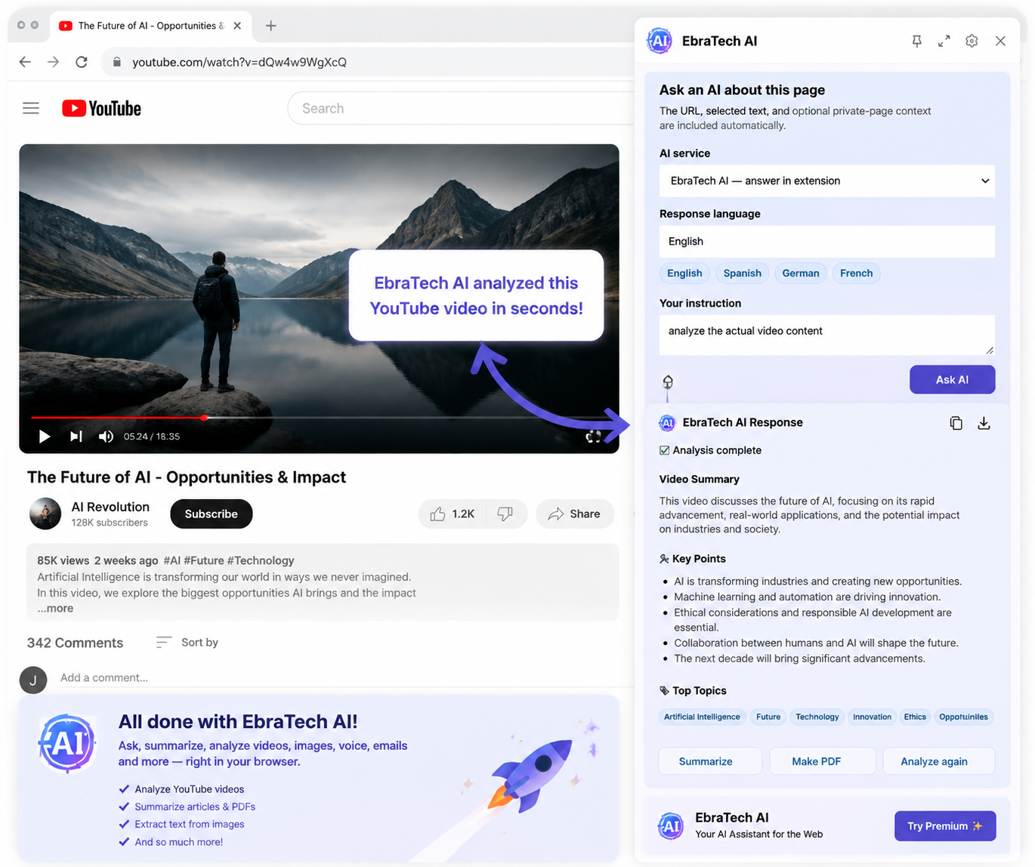Viewport: 1035px width, 867px height.
Task: Go to YouTube home via logo
Action: pyautogui.click(x=101, y=109)
